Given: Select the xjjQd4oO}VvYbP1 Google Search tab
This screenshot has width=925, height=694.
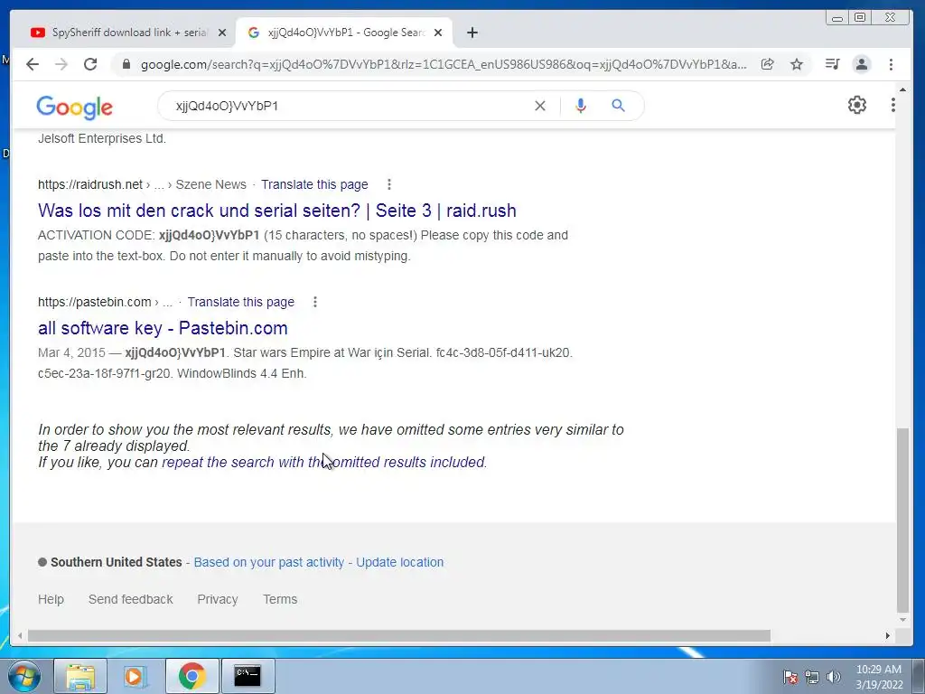Looking at the screenshot, I should [x=345, y=33].
